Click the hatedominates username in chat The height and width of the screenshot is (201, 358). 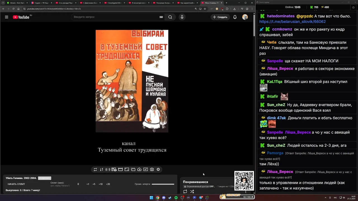pos(281,16)
